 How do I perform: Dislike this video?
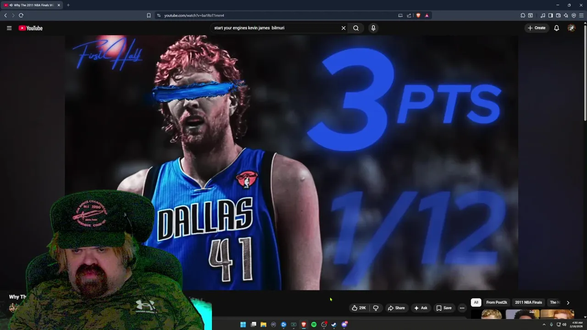pos(376,308)
